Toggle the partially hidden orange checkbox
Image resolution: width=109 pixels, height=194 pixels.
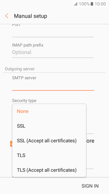(11, 144)
